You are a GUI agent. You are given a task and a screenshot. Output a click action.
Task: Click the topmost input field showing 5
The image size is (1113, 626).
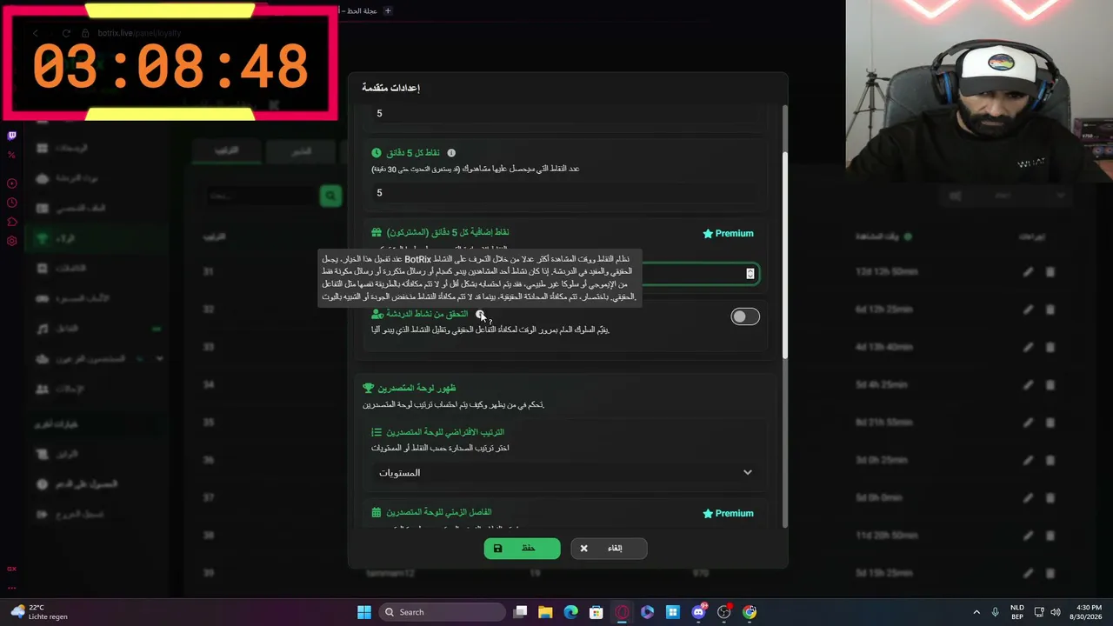[x=565, y=114]
